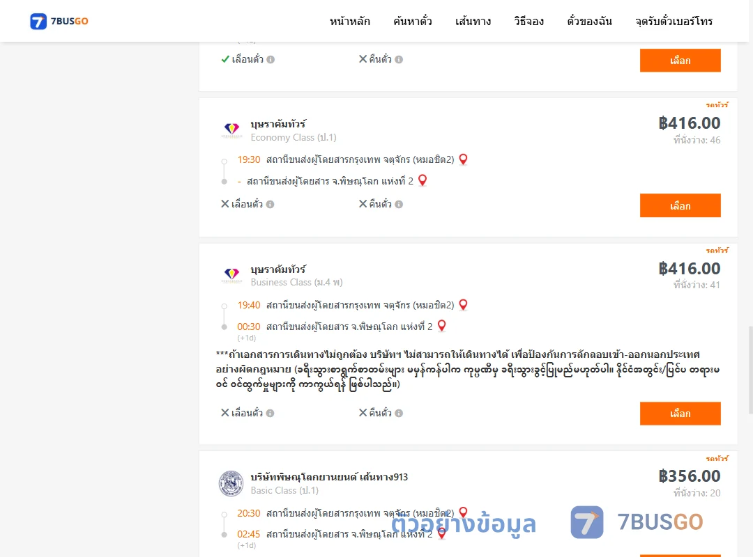Click บริษัทพิษณุโลกยานยนต์ เส้นทาง913 operator name
Viewport: 753px width, 557px height.
tap(329, 477)
